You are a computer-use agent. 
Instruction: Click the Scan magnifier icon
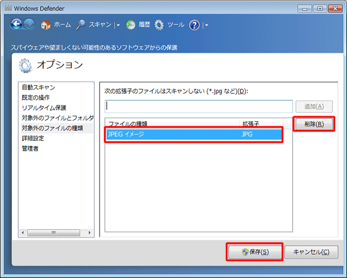click(x=81, y=25)
